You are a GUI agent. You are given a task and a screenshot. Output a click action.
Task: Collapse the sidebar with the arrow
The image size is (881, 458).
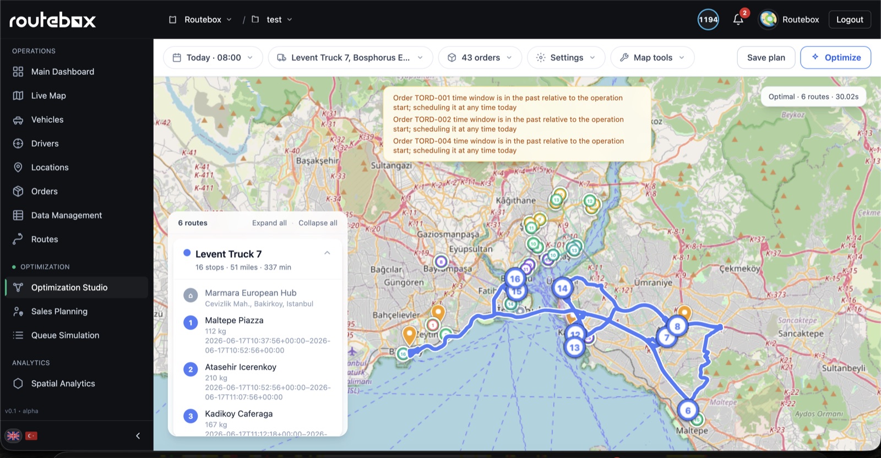point(138,436)
